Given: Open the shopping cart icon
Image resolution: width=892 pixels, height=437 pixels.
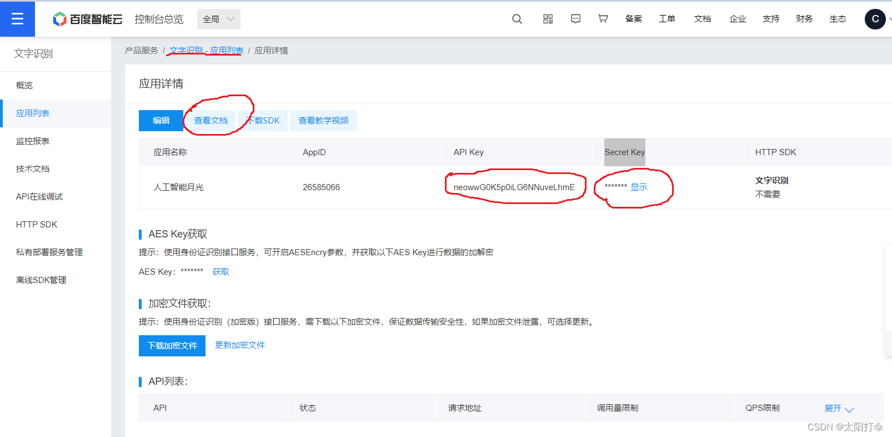Looking at the screenshot, I should coord(603,19).
